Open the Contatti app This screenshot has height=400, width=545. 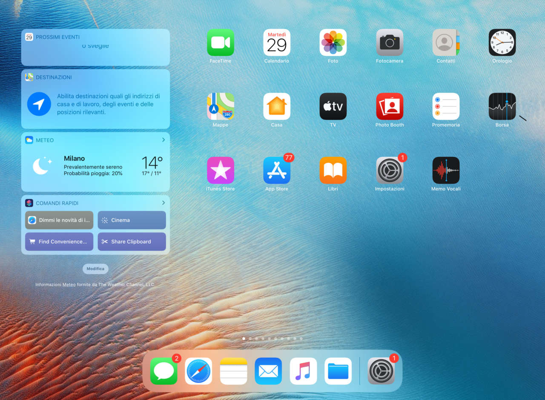[446, 43]
